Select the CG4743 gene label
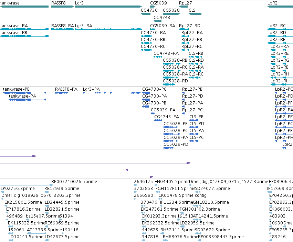 click(162, 18)
